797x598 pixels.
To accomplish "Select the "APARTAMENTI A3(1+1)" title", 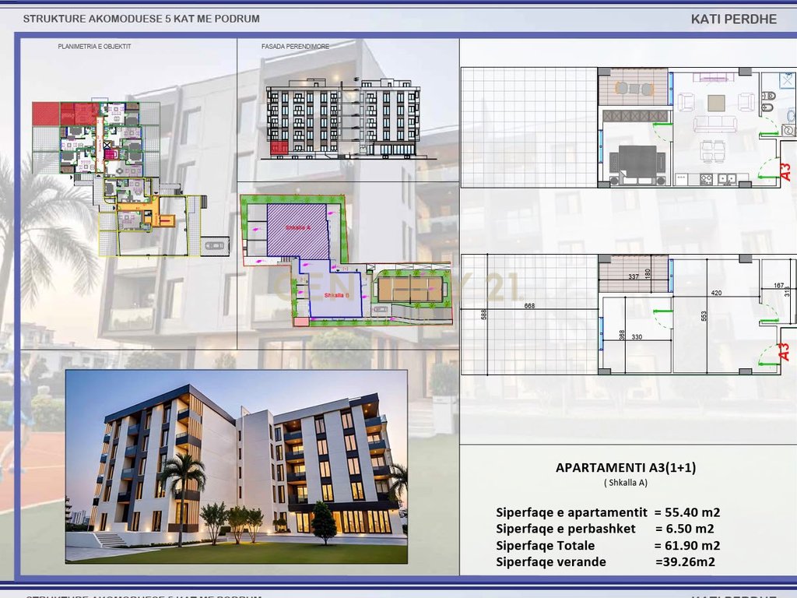I will pos(626,467).
